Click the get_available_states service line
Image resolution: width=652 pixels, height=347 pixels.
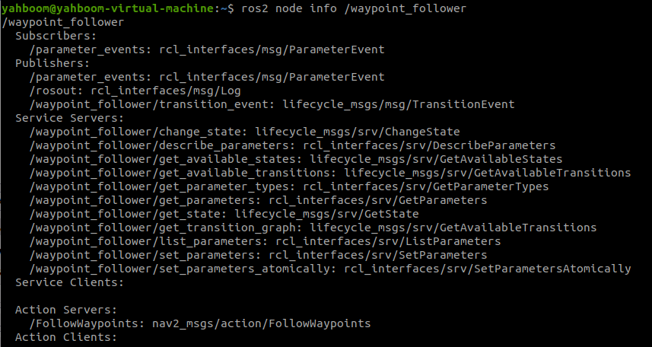pos(295,159)
